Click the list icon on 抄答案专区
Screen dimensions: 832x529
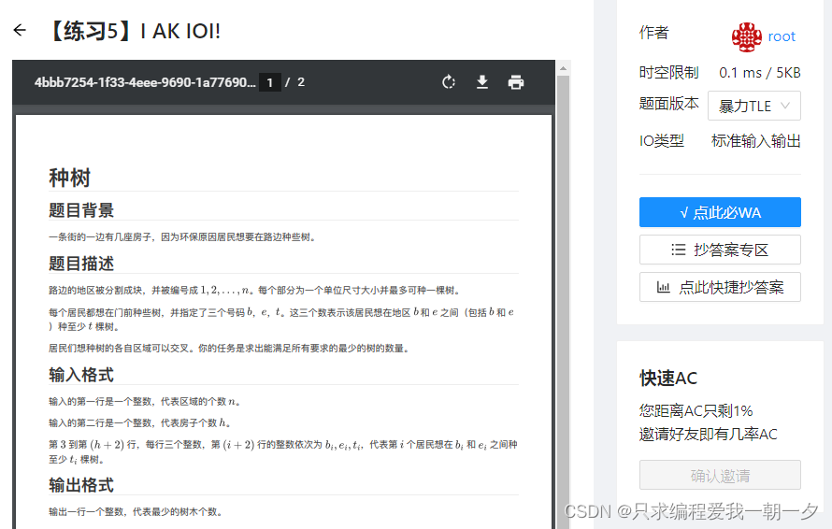click(679, 250)
